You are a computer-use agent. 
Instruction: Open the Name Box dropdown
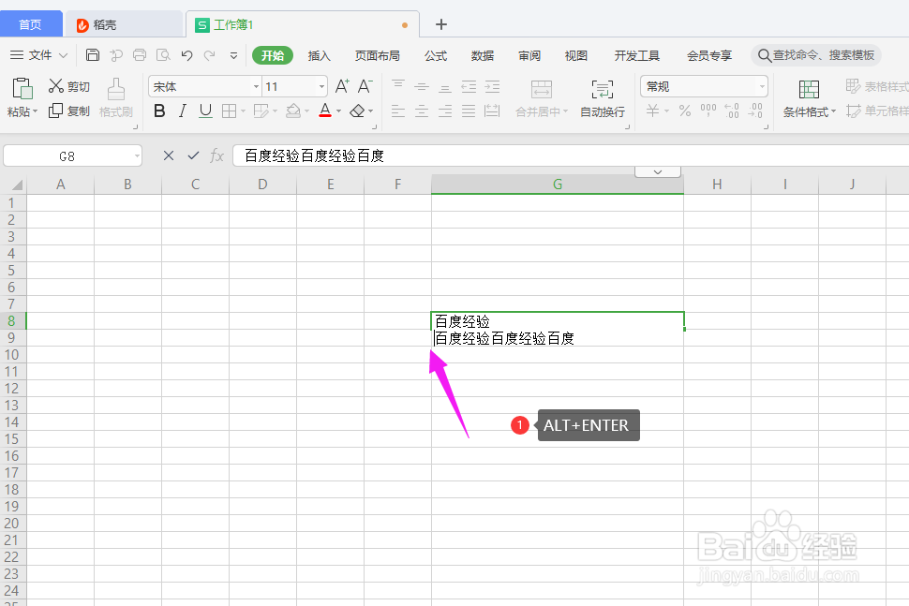137,155
